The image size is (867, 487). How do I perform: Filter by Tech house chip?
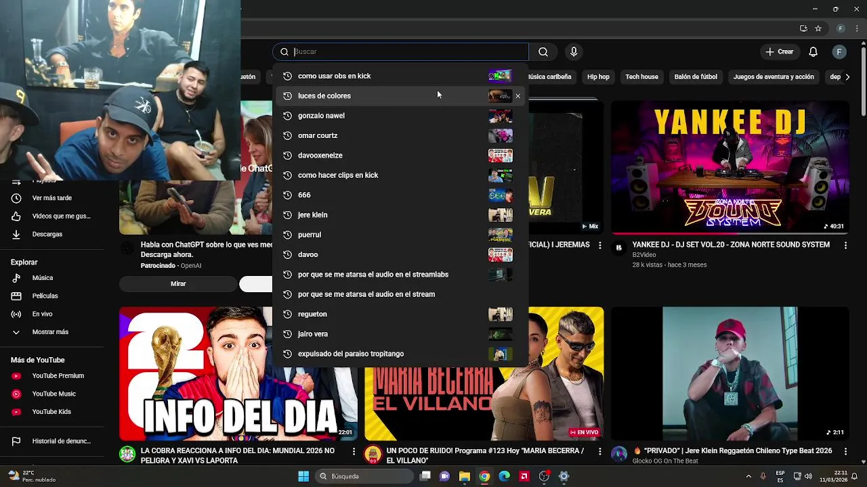click(x=641, y=77)
